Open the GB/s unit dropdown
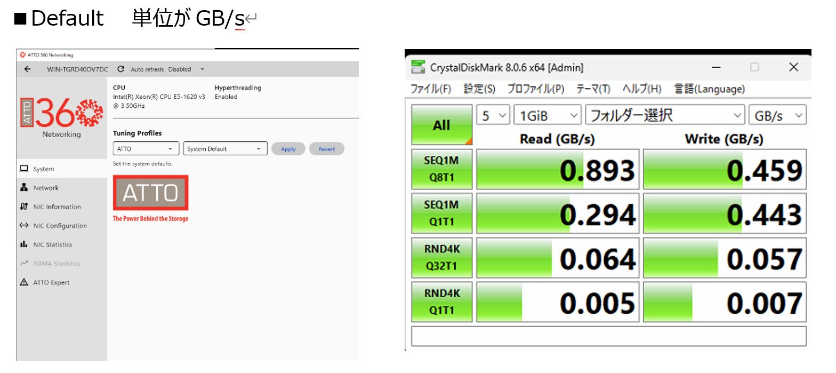 click(777, 115)
